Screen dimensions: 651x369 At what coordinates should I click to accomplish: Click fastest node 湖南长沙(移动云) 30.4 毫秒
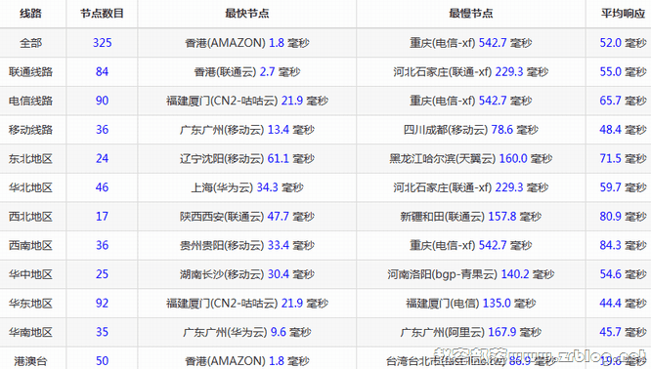247,274
